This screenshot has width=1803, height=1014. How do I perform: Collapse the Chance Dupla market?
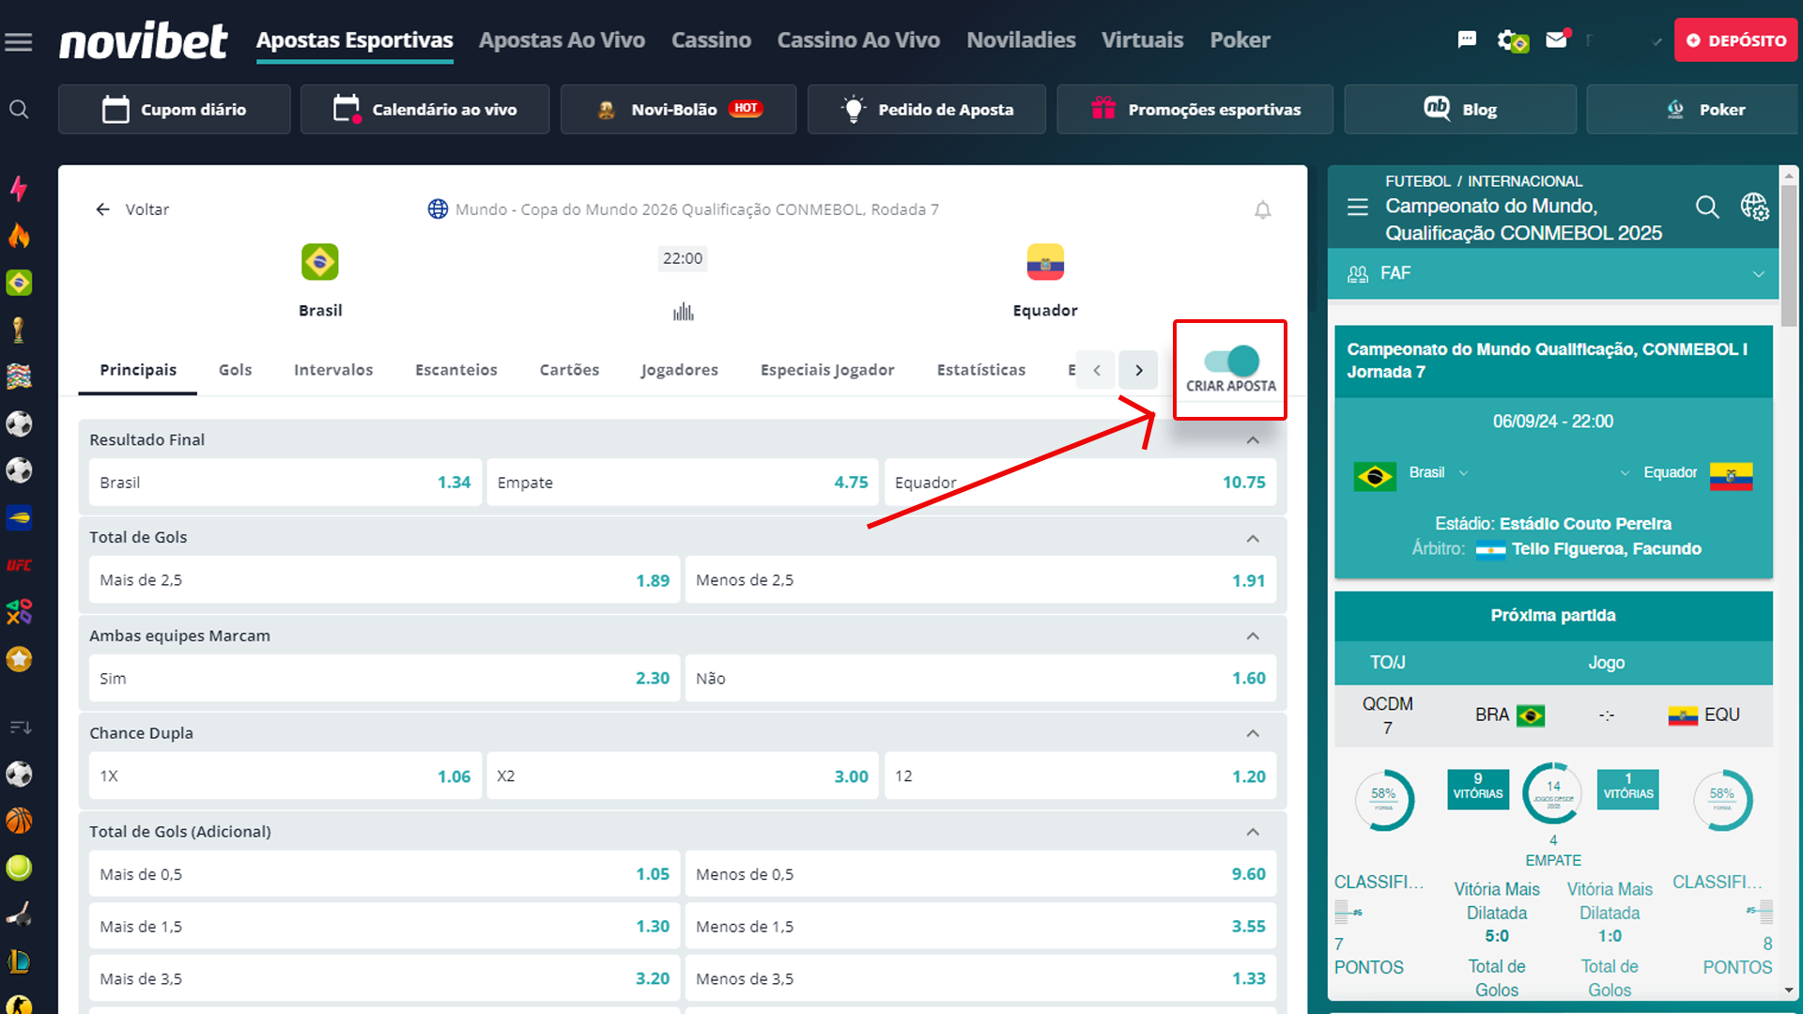click(1253, 733)
